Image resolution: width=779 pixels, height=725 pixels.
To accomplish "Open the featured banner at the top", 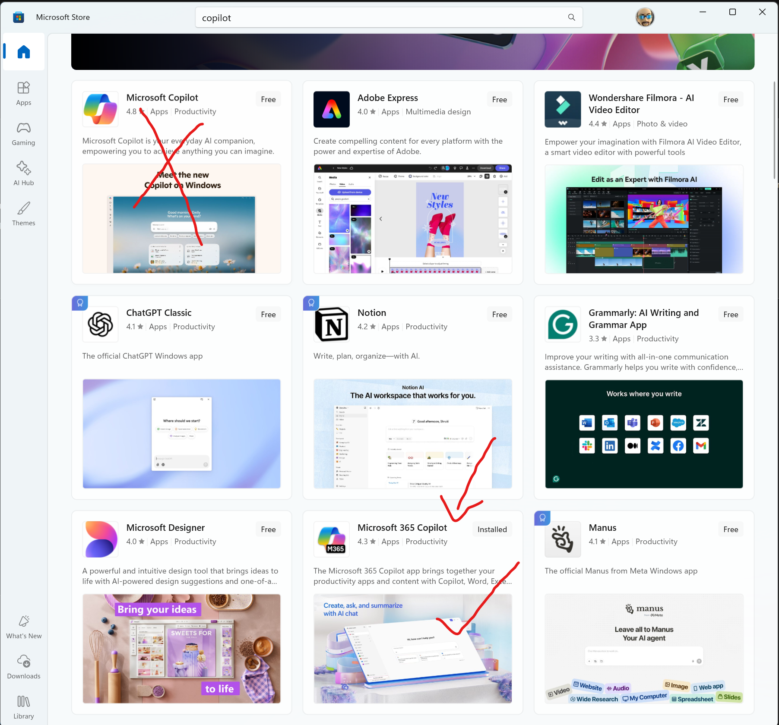I will [413, 52].
